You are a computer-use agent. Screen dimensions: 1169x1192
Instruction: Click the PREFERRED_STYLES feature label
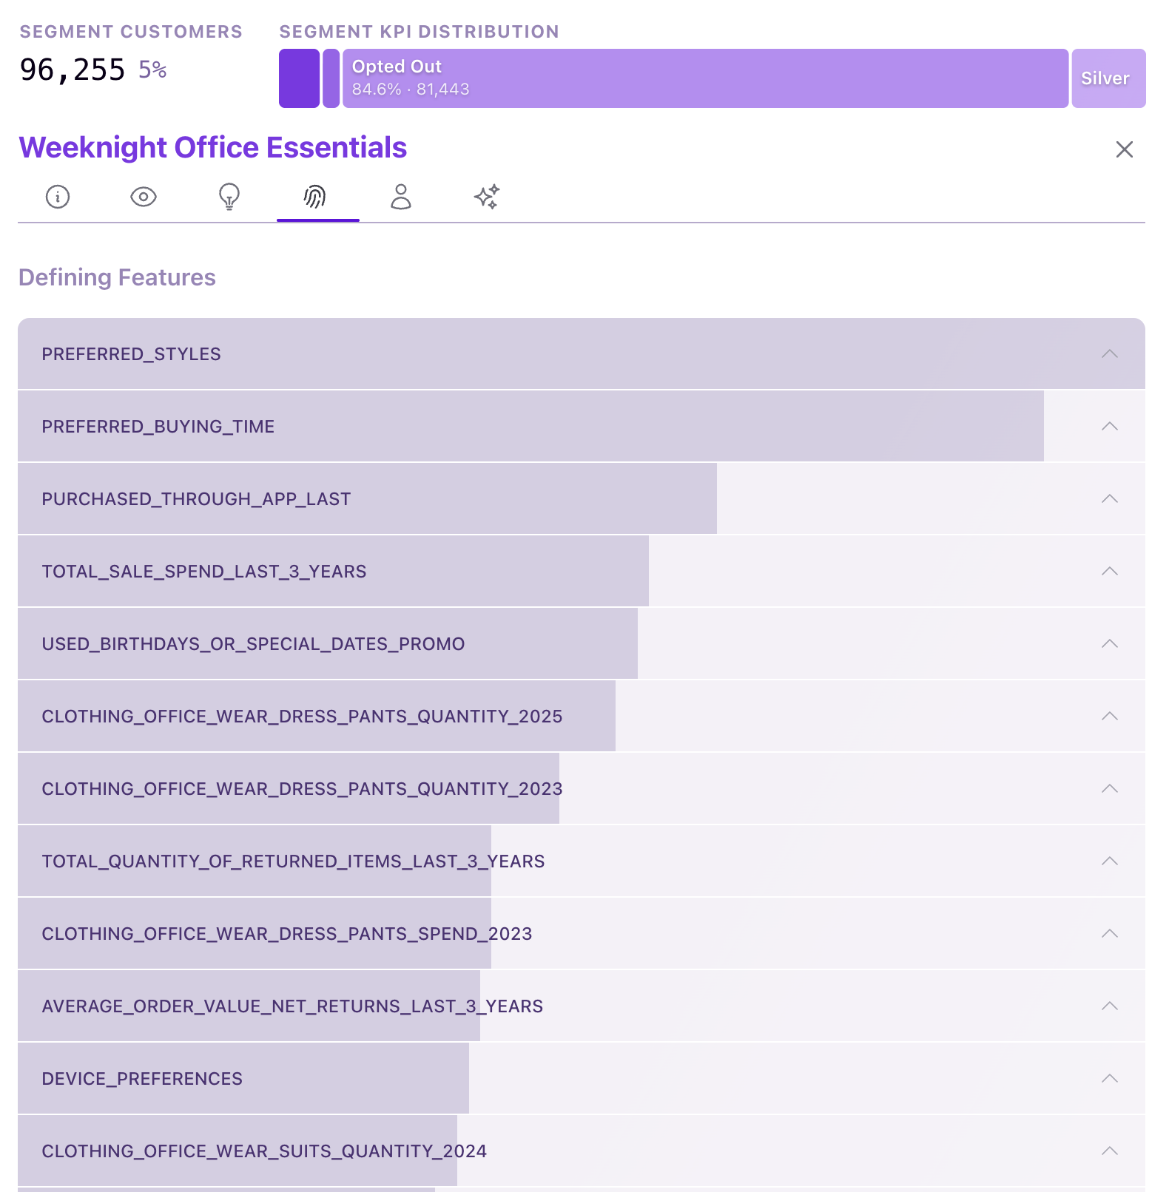(x=131, y=354)
